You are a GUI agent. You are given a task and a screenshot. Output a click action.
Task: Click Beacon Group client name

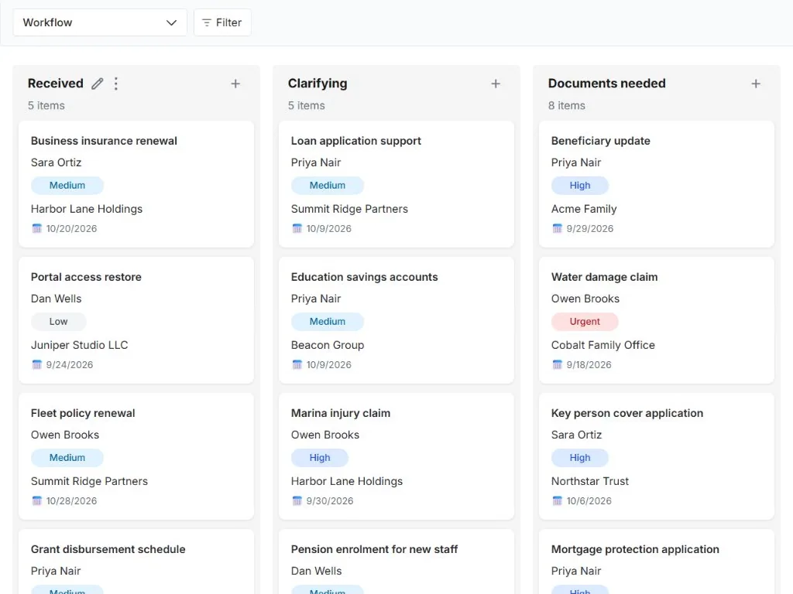(328, 345)
